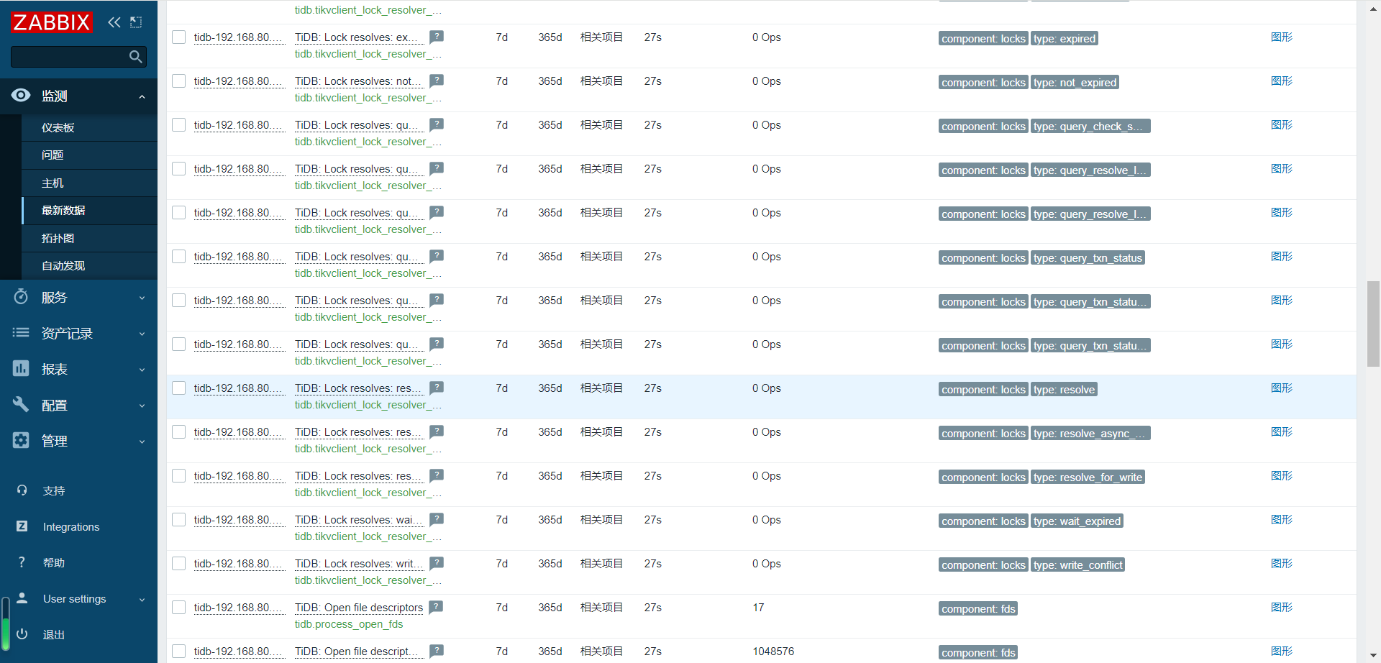Go to 主机 in the sidebar

89,183
